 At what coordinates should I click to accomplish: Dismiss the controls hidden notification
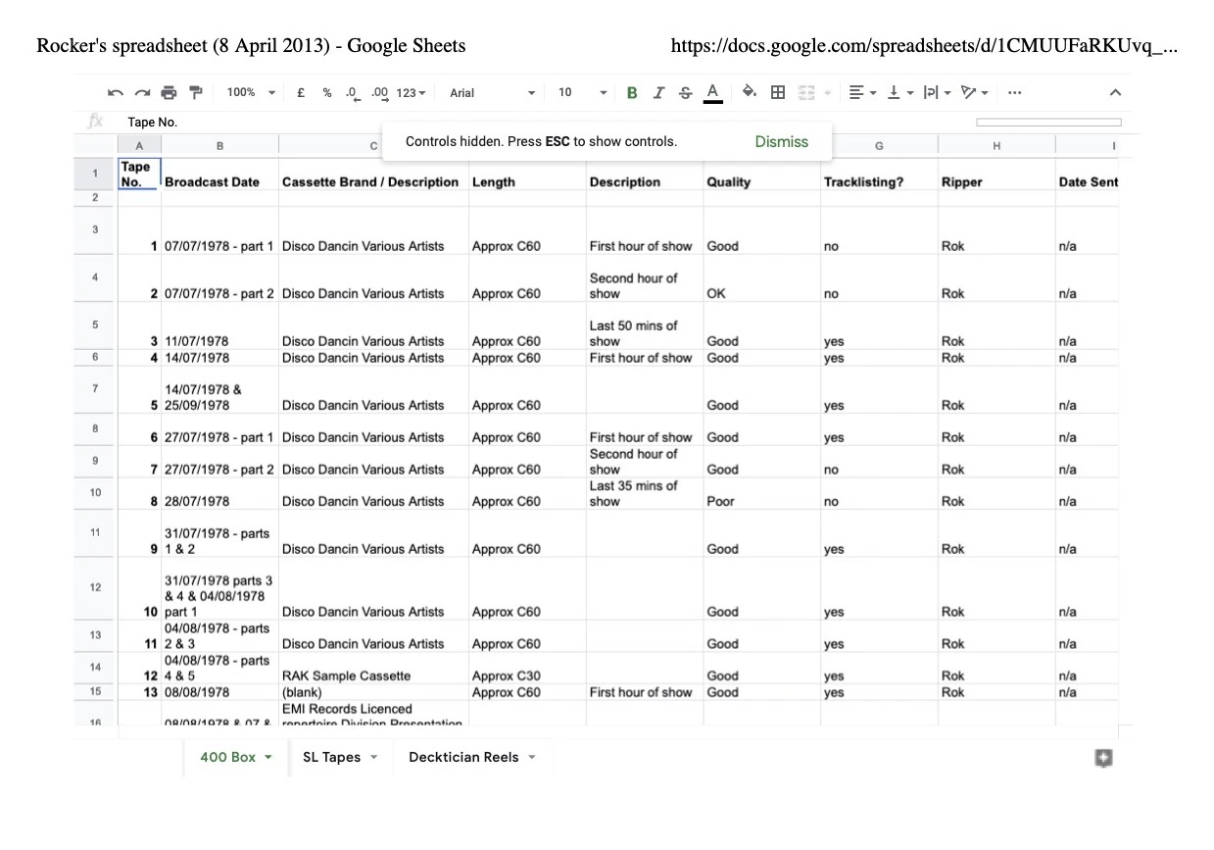pos(781,142)
